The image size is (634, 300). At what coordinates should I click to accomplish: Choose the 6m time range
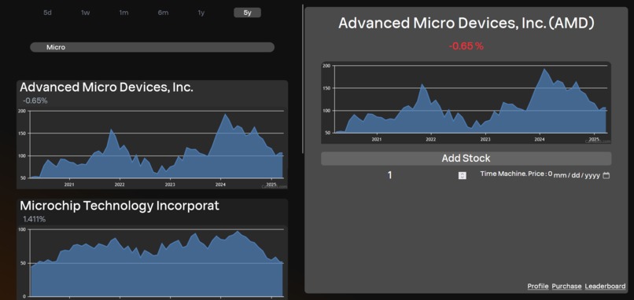click(163, 13)
